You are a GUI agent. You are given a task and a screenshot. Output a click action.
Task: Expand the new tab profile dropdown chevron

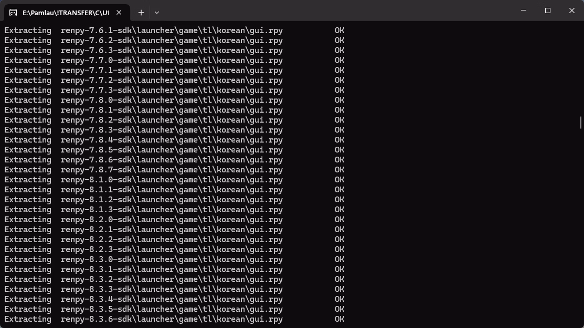(157, 13)
